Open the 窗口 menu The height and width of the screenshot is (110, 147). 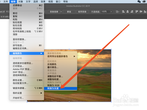click(x=58, y=1)
